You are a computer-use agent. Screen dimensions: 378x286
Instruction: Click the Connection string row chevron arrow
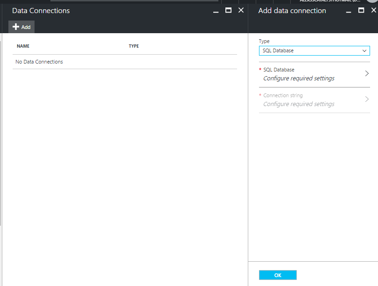pyautogui.click(x=367, y=99)
